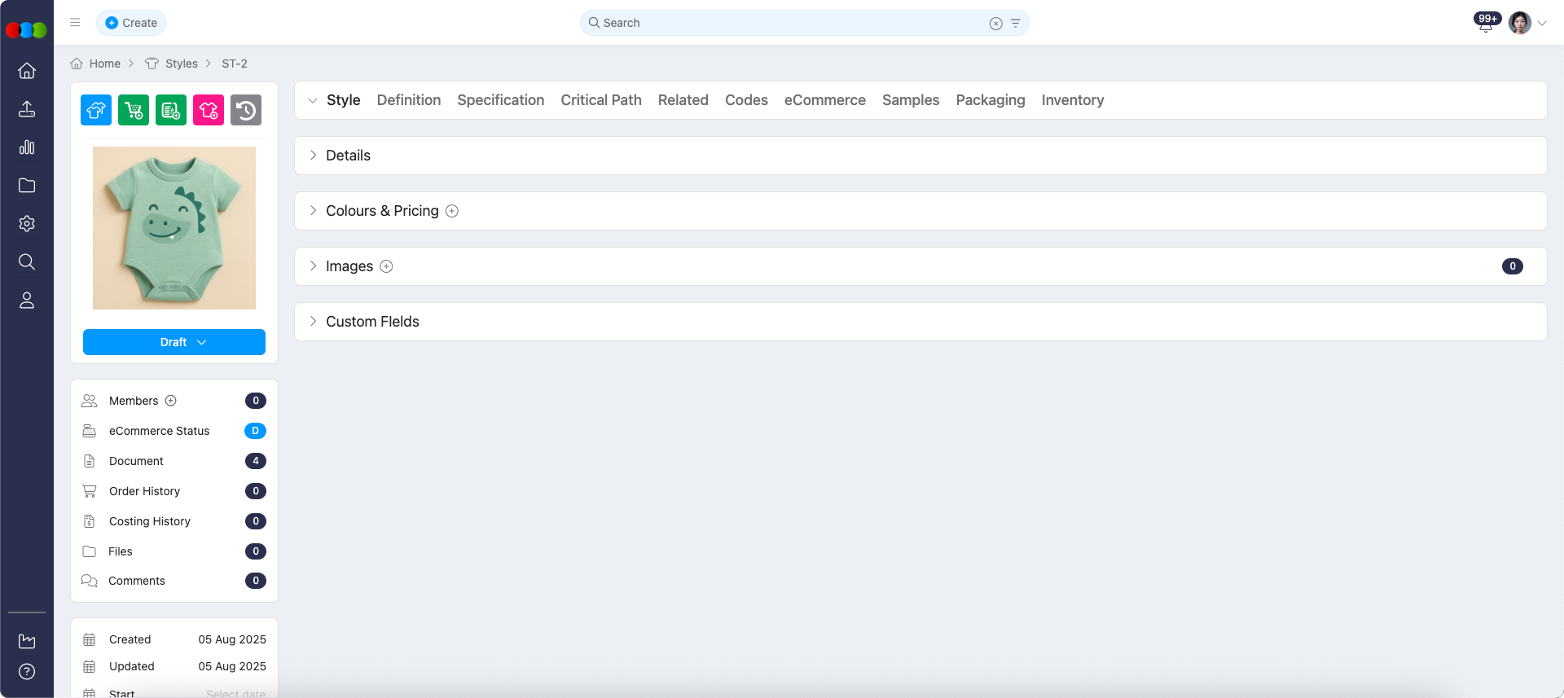
Task: Click the green baby bodysuit thumbnail image
Action: 174,228
